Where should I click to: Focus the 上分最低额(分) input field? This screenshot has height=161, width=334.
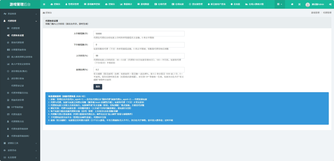(x=139, y=34)
